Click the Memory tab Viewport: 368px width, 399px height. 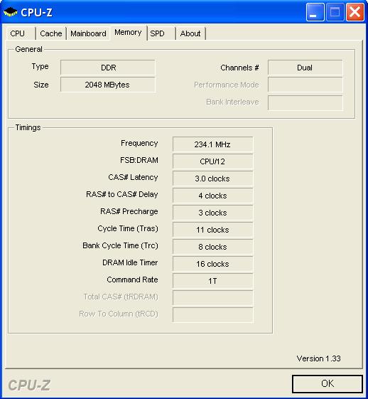tap(128, 33)
